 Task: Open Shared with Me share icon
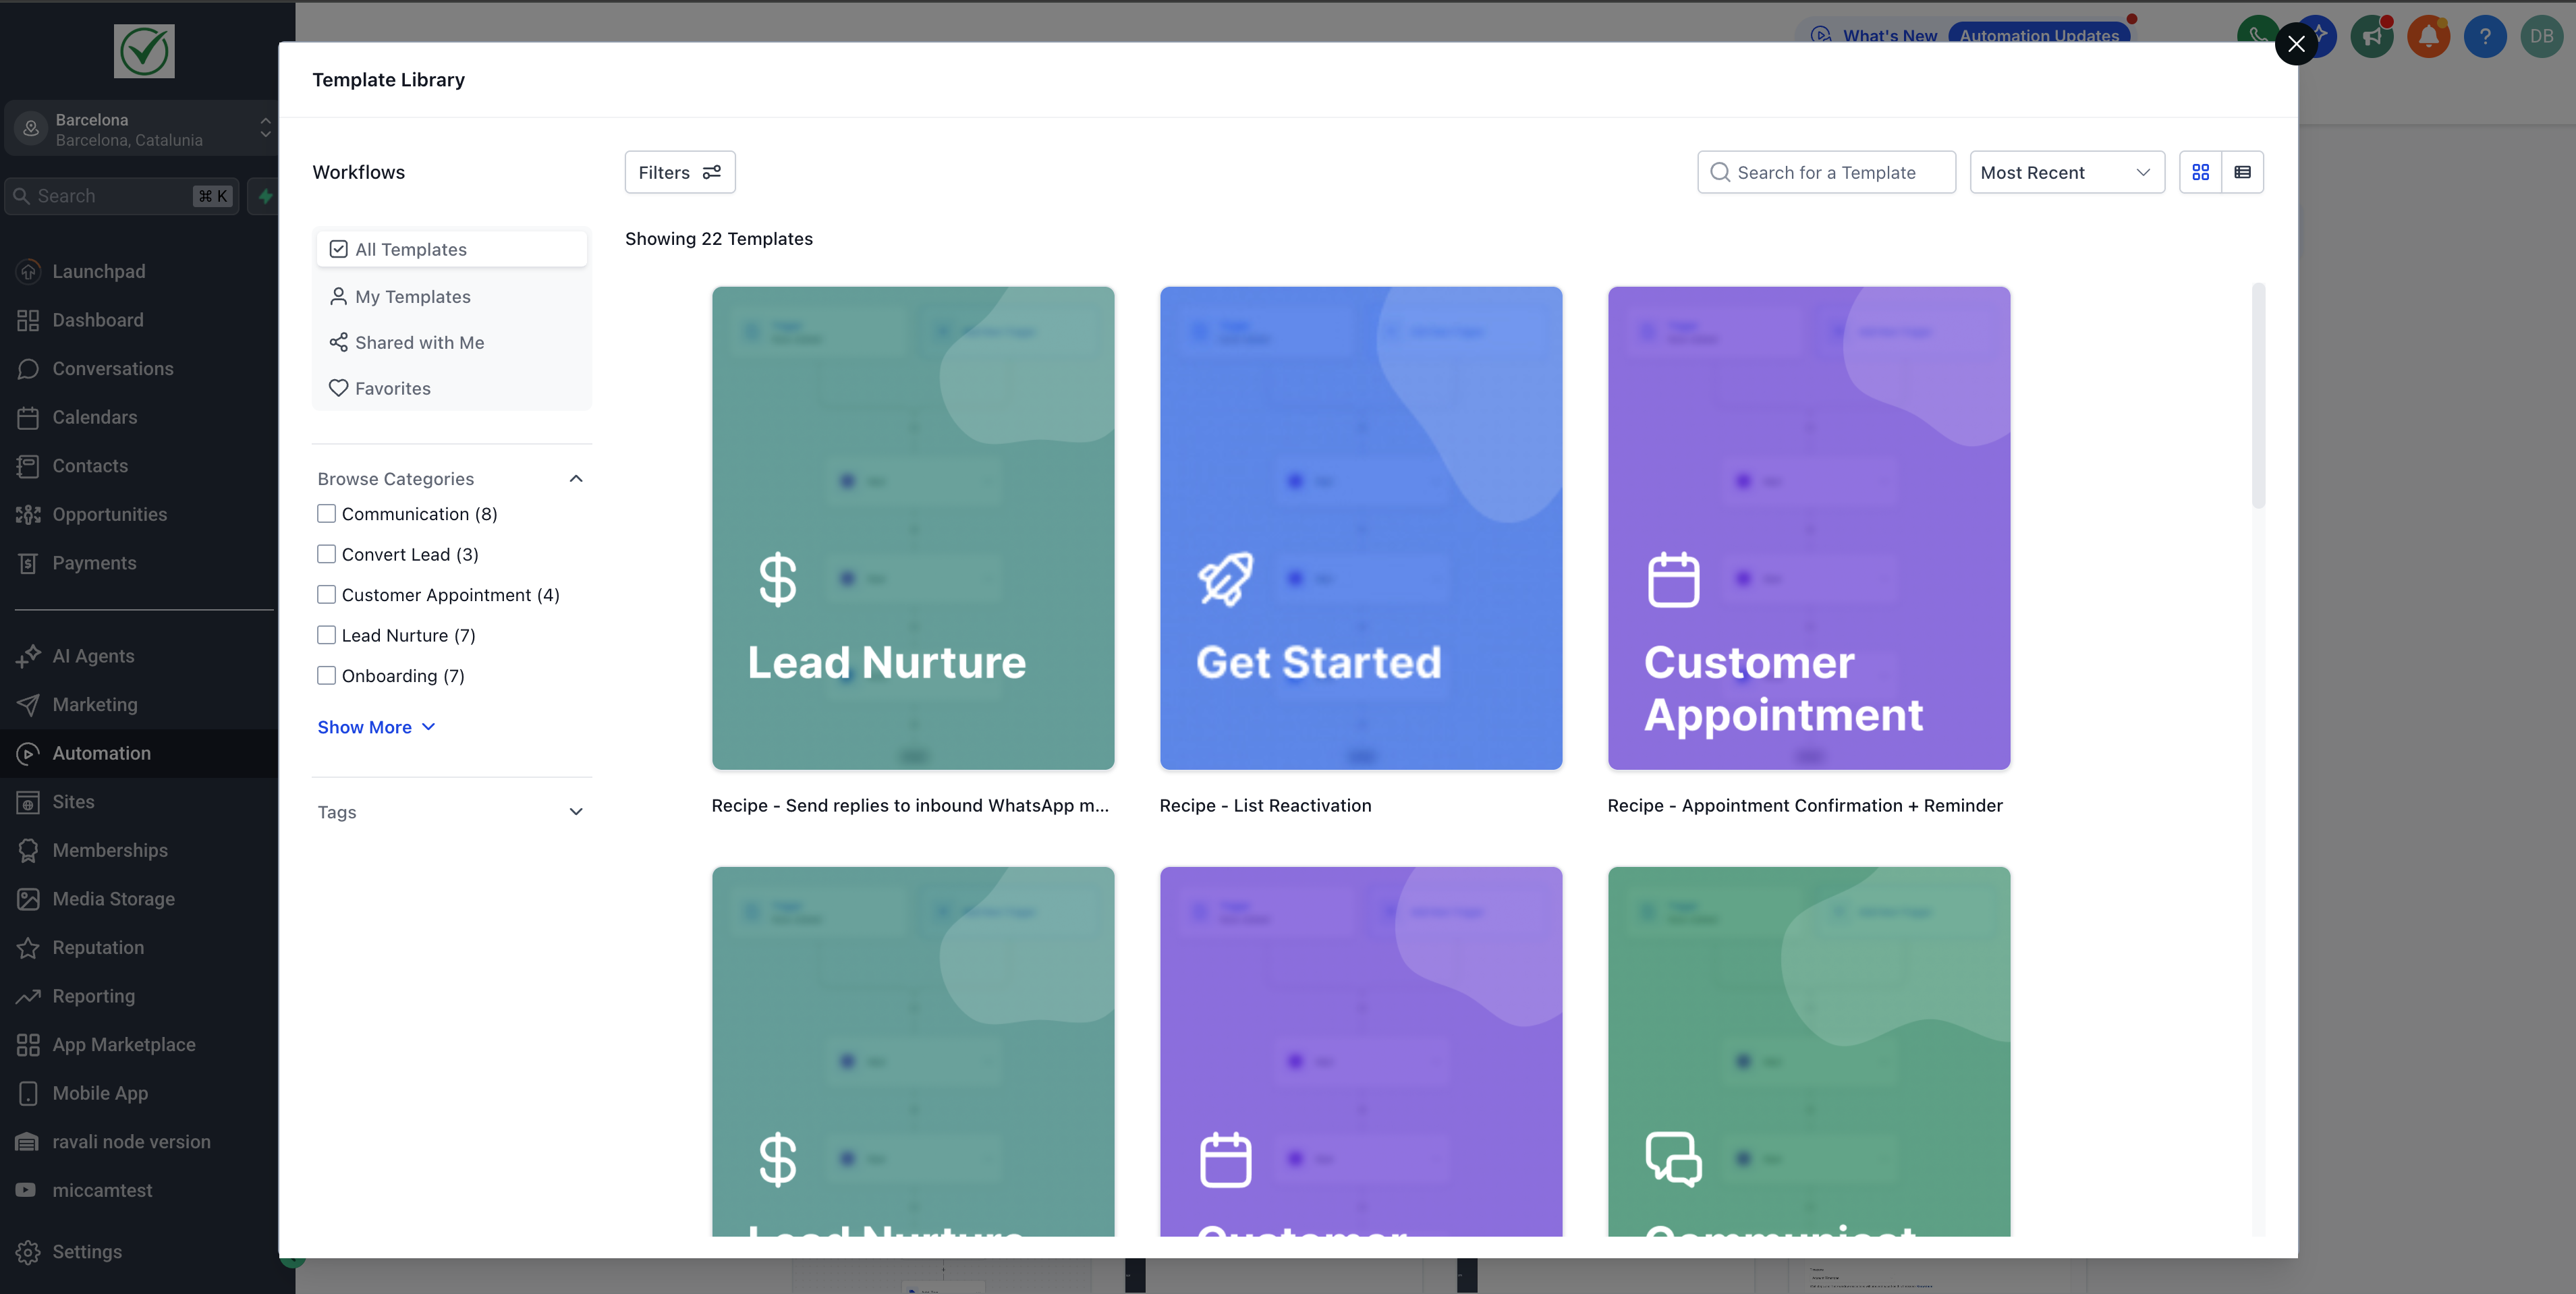[x=339, y=342]
